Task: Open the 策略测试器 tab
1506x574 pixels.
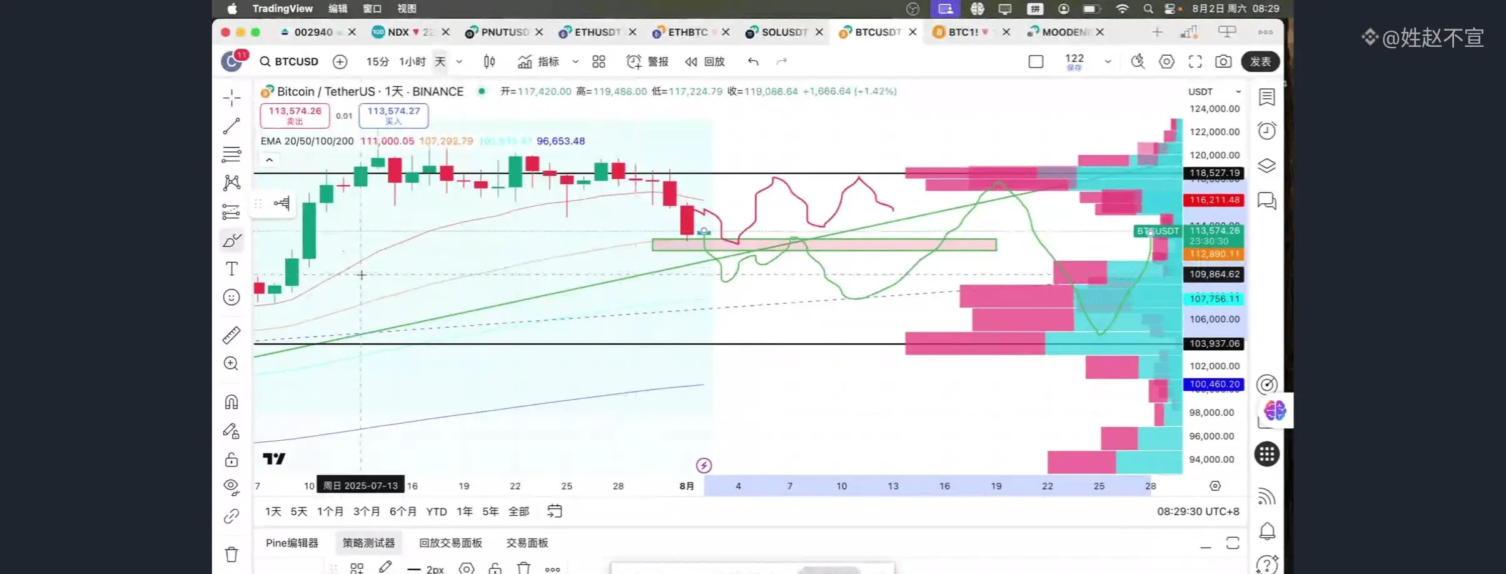Action: (x=369, y=543)
